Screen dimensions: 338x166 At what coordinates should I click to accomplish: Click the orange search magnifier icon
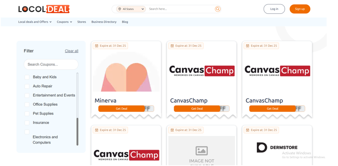[x=218, y=9]
